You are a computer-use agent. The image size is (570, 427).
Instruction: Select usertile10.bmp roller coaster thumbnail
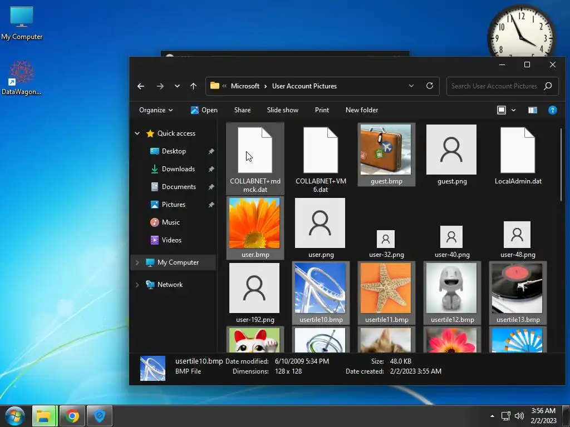coord(321,292)
